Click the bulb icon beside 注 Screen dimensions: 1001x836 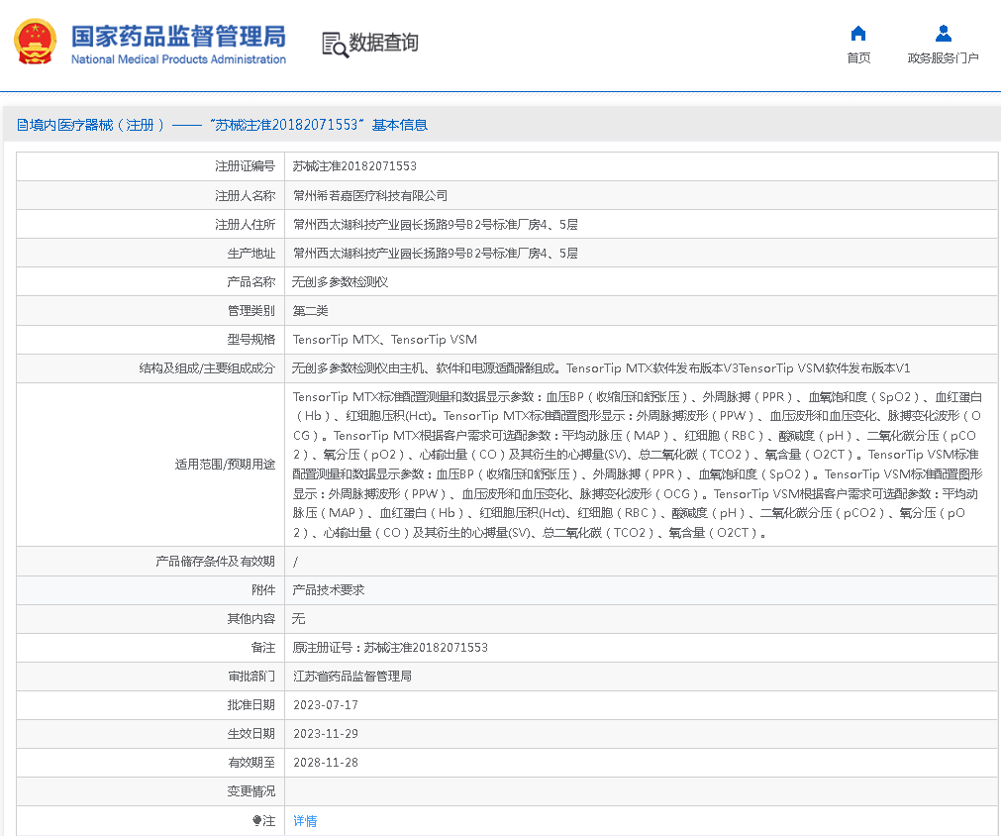[256, 820]
